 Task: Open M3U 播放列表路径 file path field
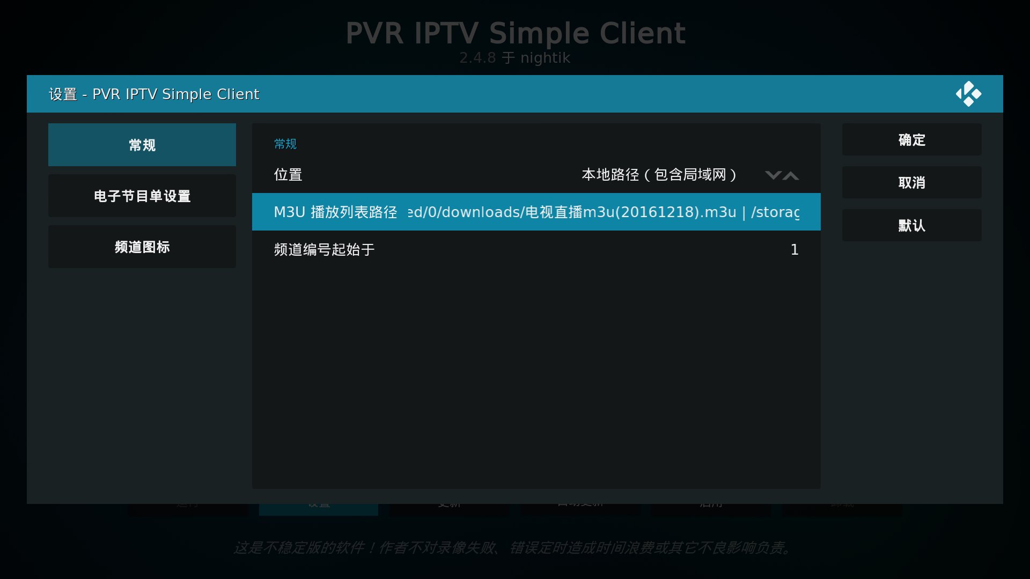[x=536, y=211]
